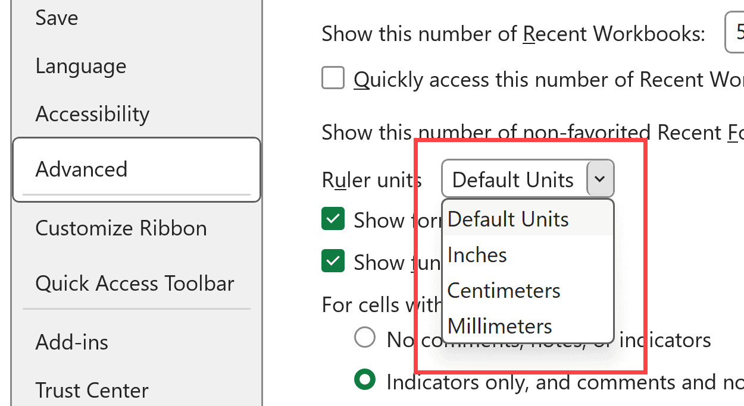This screenshot has width=744, height=406.
Task: Open the Customize Ribbon page
Action: 121,227
